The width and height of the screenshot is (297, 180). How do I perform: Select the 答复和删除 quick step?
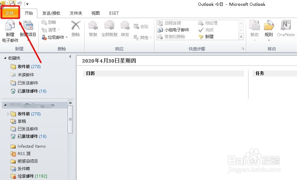(171, 37)
